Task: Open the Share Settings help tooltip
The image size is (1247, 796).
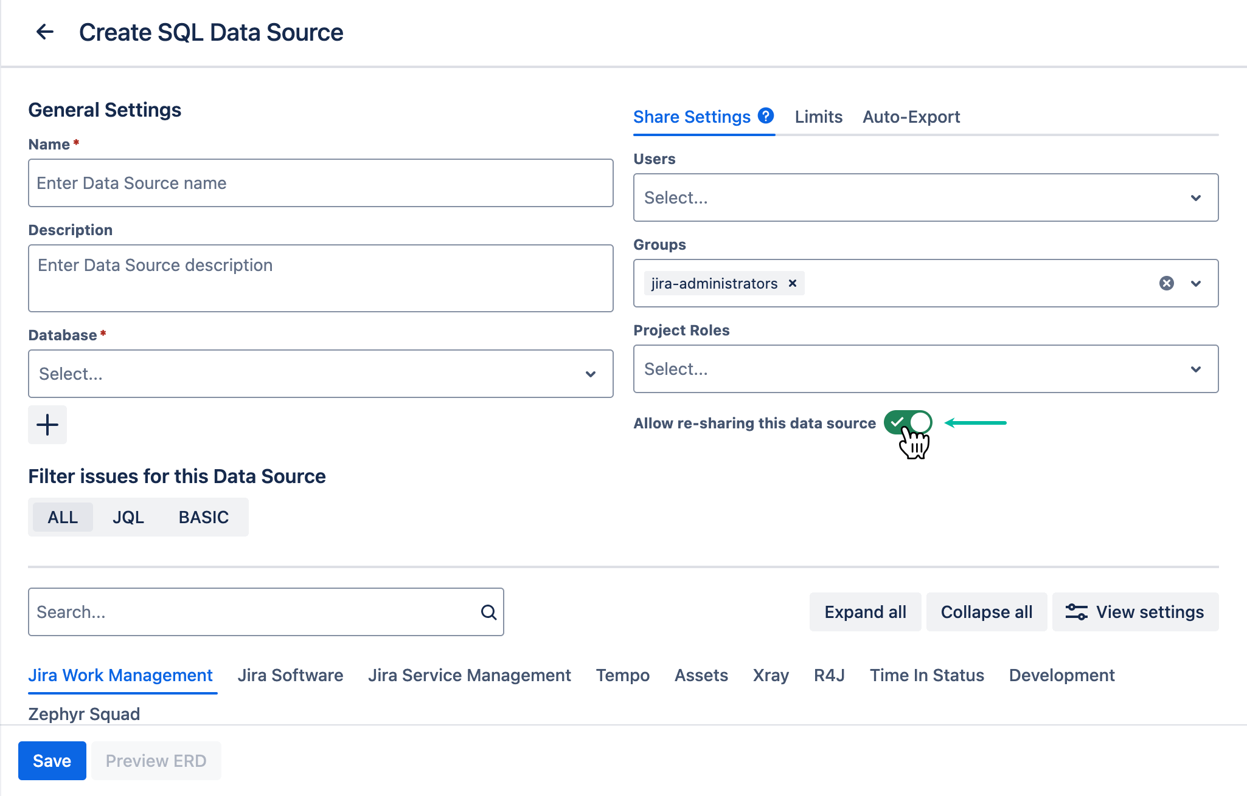Action: click(x=766, y=115)
